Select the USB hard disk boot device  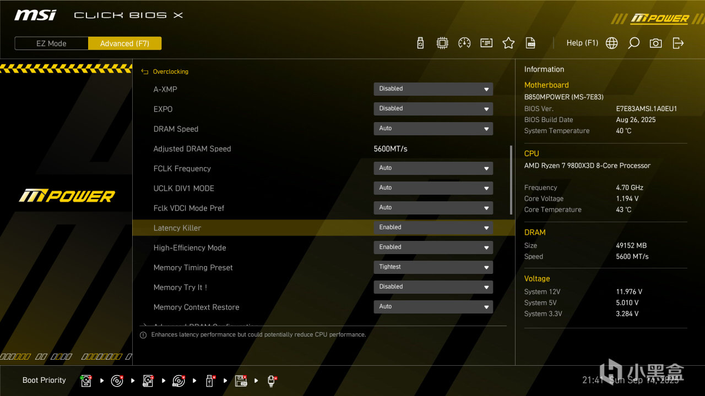click(x=148, y=381)
